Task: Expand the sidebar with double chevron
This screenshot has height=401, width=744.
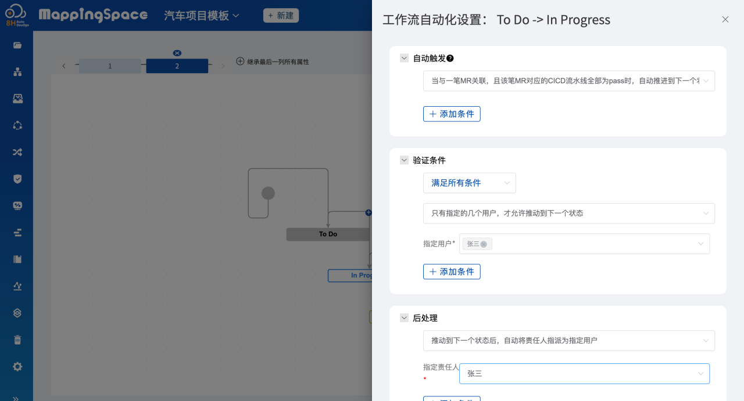Action: (x=16, y=398)
